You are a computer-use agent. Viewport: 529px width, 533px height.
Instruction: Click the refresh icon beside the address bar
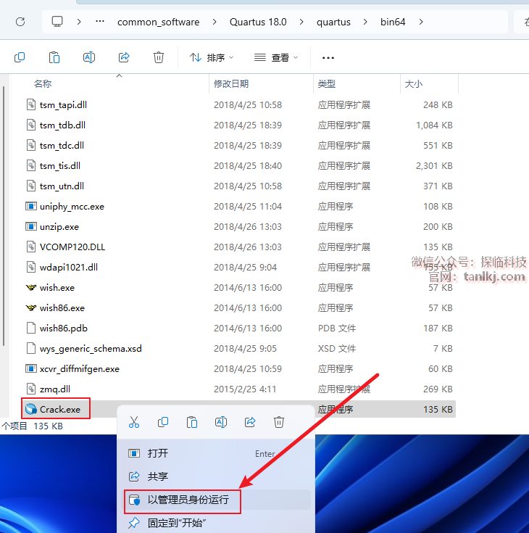coord(20,22)
